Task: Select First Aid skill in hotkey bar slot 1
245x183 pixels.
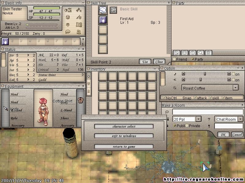Action: point(5,41)
